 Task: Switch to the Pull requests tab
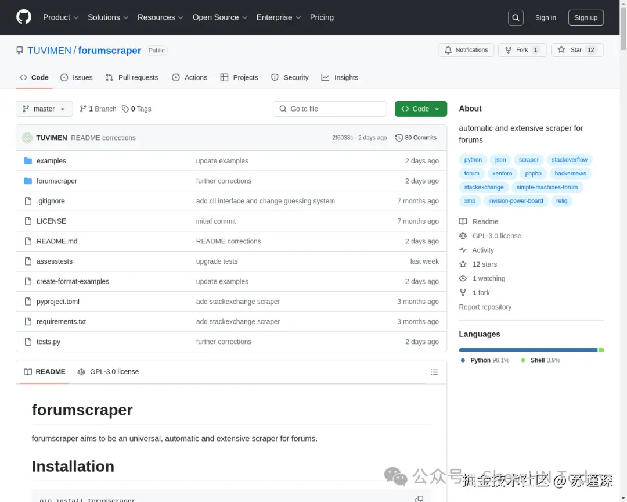pyautogui.click(x=132, y=78)
